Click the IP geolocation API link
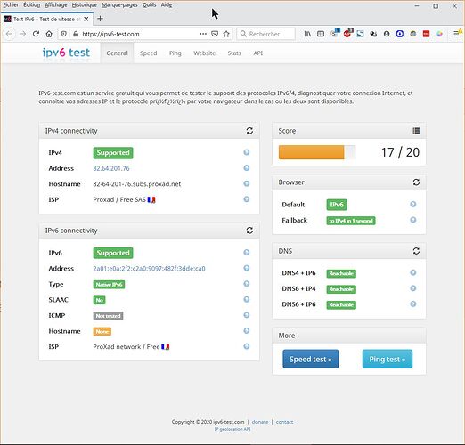The width and height of the screenshot is (465, 445). (x=232, y=429)
